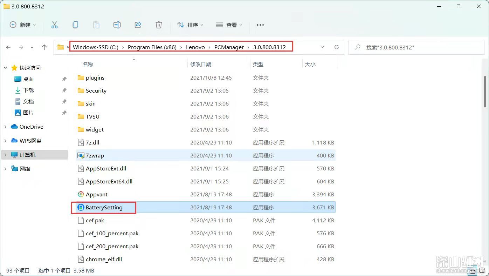Select AppStoreExt64.dll file name
The width and height of the screenshot is (489, 276).
[x=109, y=181]
